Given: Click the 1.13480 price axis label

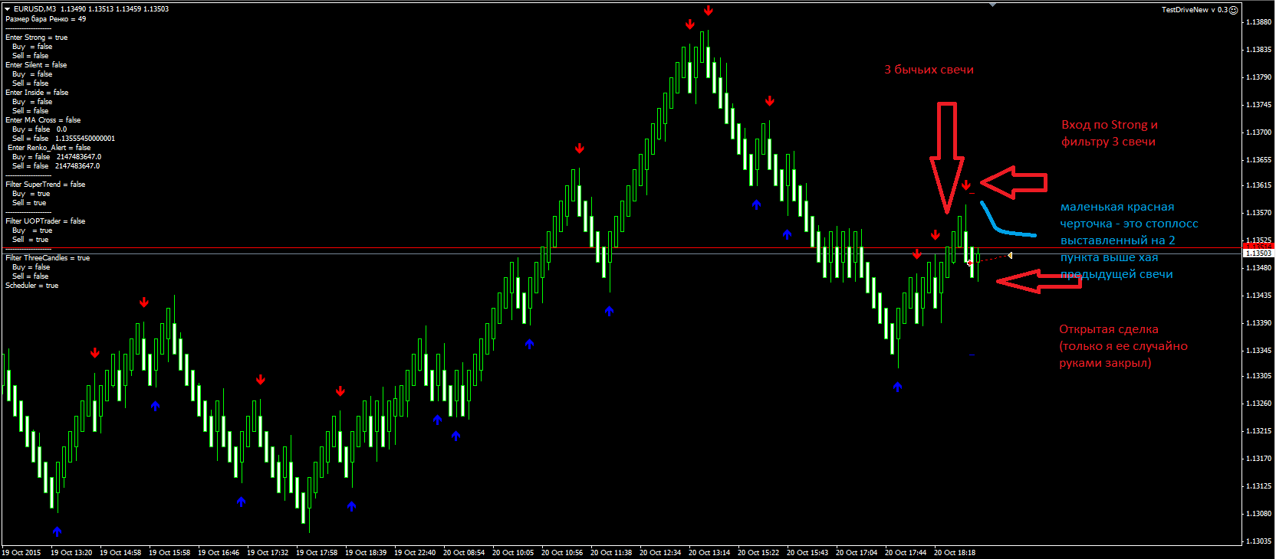Looking at the screenshot, I should click(x=1259, y=268).
